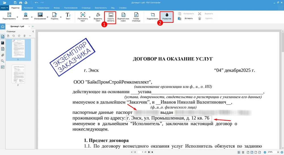Select the page 2 thumbnail
This screenshot has height=155, width=284.
pyautogui.click(x=18, y=74)
